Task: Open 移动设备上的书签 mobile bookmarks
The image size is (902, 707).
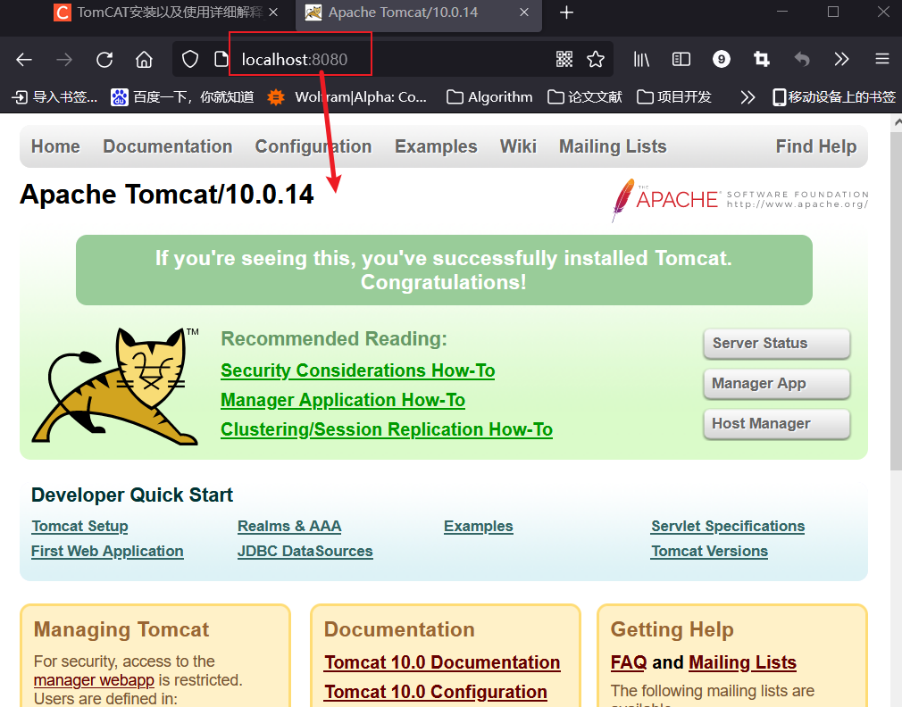Action: click(x=833, y=97)
